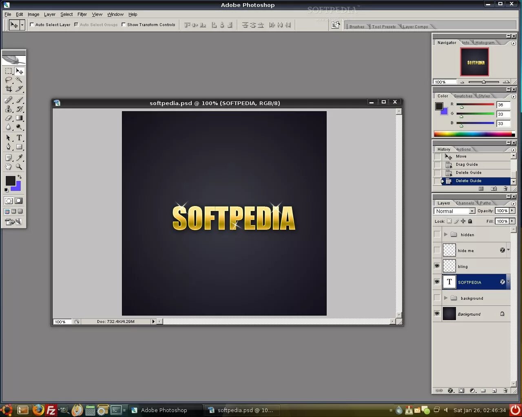Viewport: 522px width, 417px height.
Task: Hide the bling layer via eye icon
Action: 437,266
